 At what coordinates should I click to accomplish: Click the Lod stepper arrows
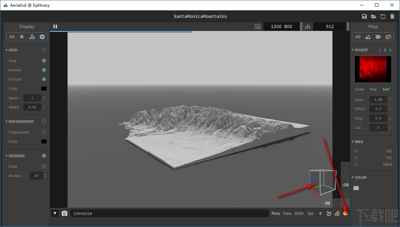pos(390,127)
